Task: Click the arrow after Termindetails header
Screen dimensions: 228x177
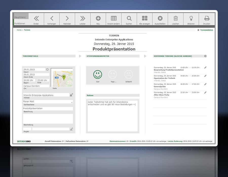Action: coord(80,56)
